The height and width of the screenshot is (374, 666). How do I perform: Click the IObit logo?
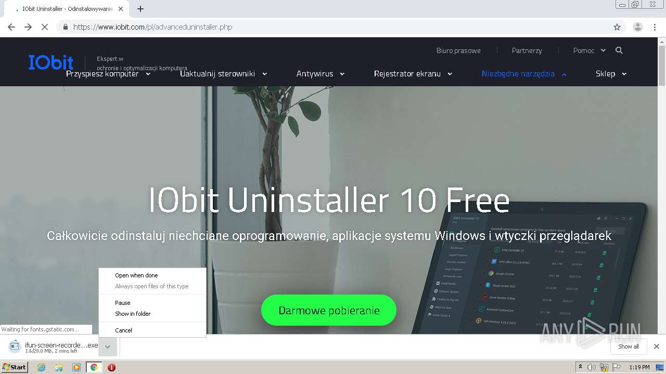51,62
